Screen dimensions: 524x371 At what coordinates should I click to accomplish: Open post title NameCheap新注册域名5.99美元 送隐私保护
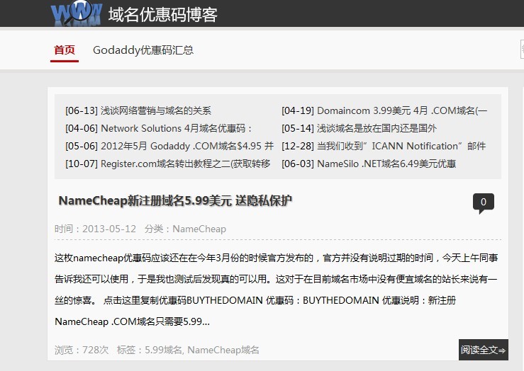pyautogui.click(x=175, y=201)
